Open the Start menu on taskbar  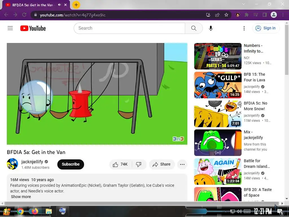click(x=7, y=211)
